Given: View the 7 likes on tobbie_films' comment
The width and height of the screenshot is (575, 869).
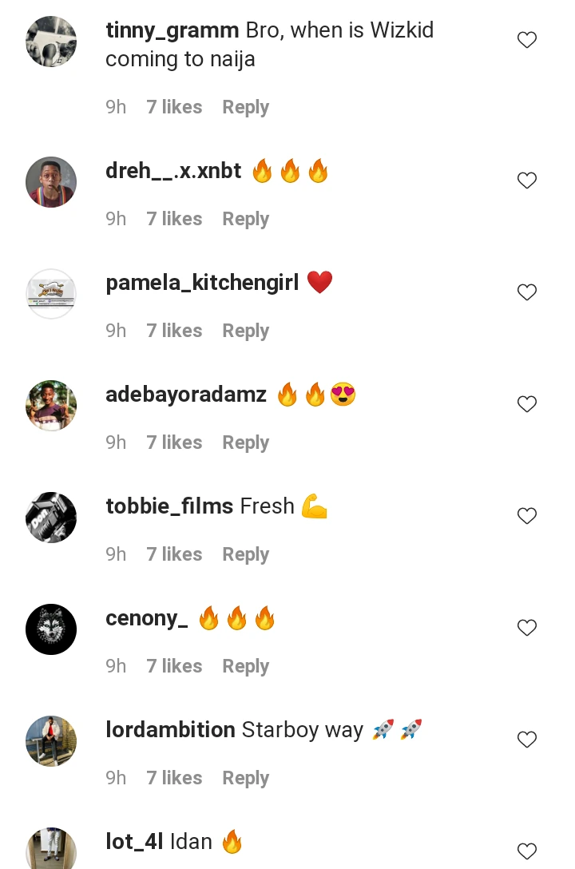Looking at the screenshot, I should [x=174, y=554].
